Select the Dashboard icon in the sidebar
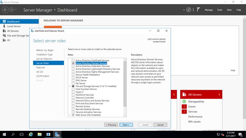This screenshot has width=246, height=138. 4,21
